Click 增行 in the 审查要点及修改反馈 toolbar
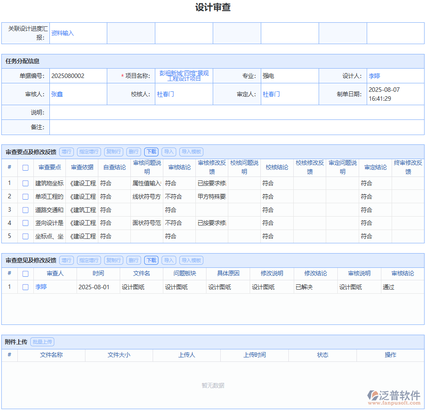 point(66,152)
